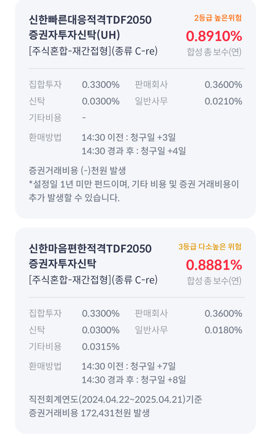Open the 신한마음편한적격TDF2050 fund title
The image size is (271, 435).
tap(90, 249)
